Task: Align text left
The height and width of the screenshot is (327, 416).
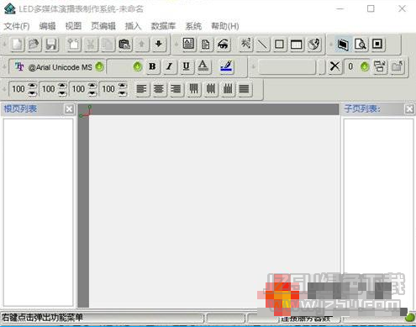Action: coord(141,89)
